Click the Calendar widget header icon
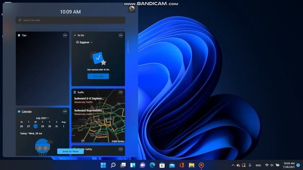Image resolution: width=303 pixels, height=170 pixels. tap(19, 111)
